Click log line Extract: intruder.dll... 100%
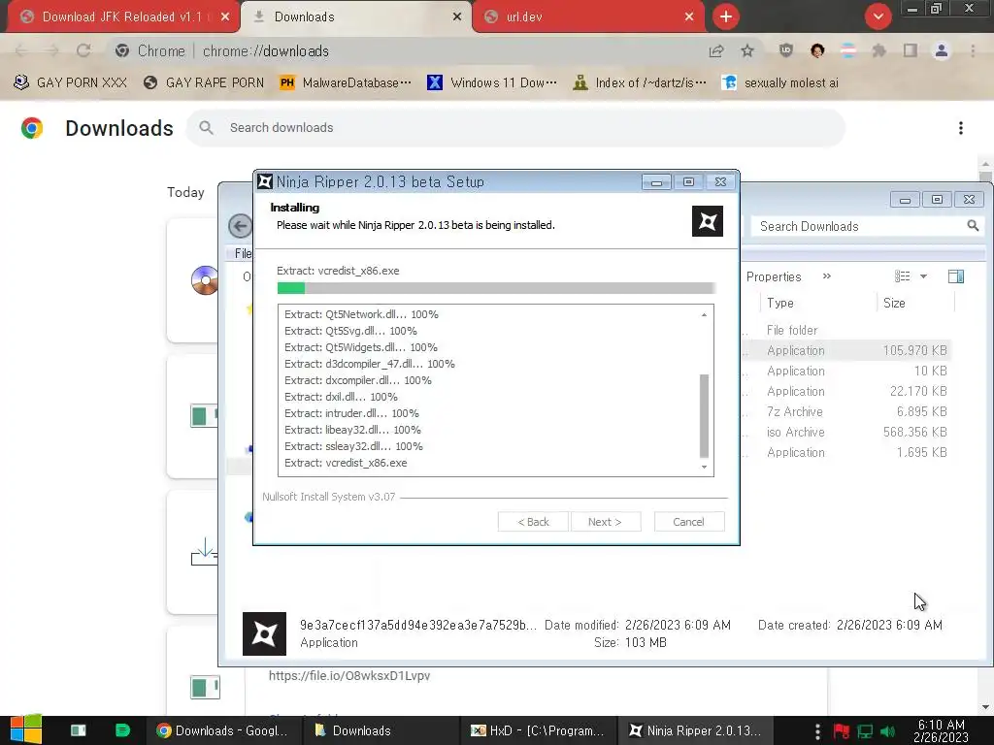The width and height of the screenshot is (994, 745). tap(351, 413)
